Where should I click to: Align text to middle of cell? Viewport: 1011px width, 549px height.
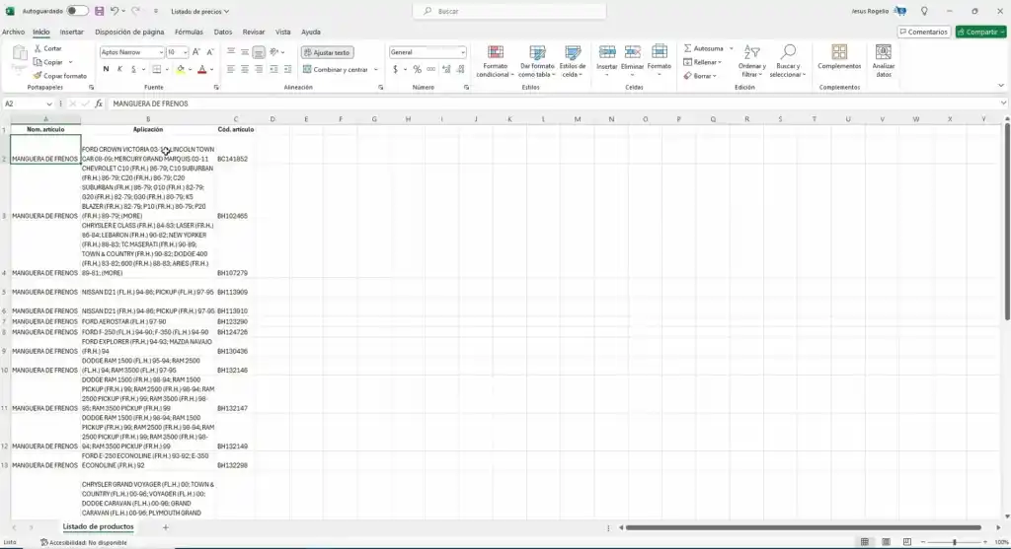point(245,52)
